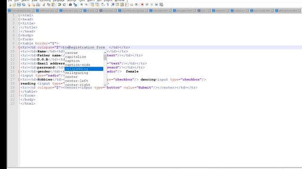The width and height of the screenshot is (302, 169).
Task: Click the 'border="1"' attribute on line 8
Action: [46, 43]
